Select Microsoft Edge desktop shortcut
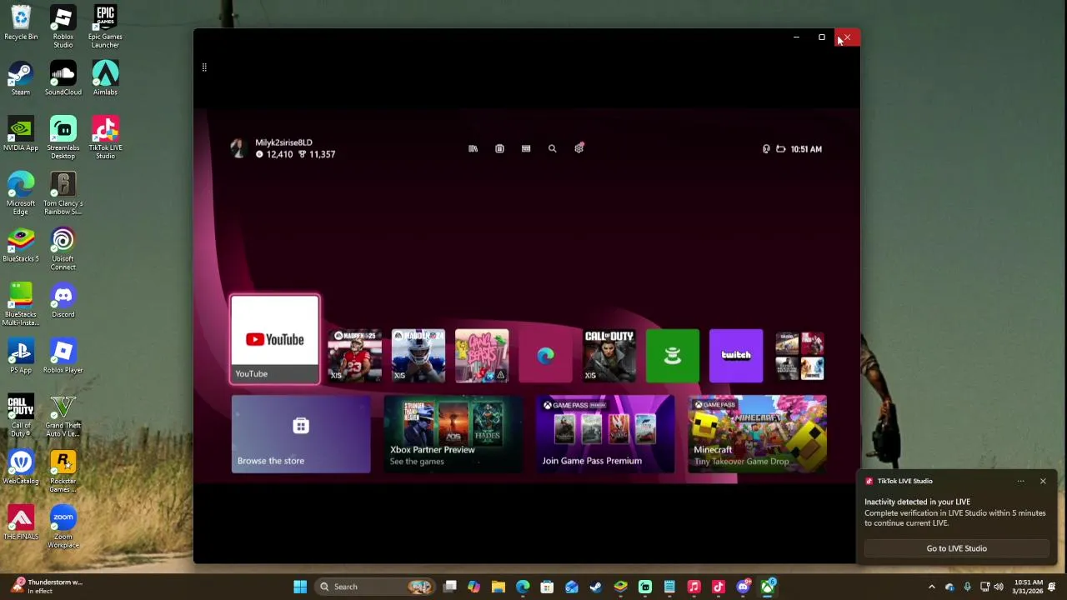This screenshot has height=600, width=1067. [21, 193]
